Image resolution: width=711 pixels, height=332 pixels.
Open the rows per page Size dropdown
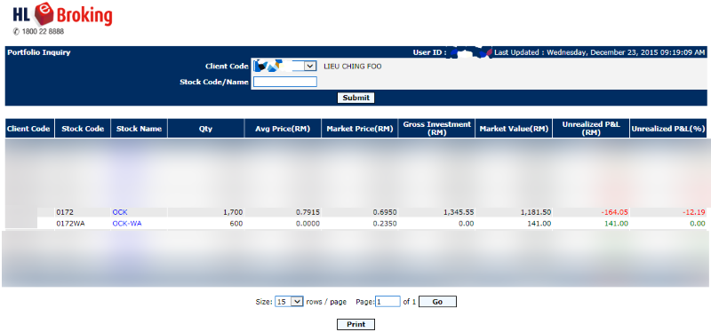pyautogui.click(x=289, y=302)
